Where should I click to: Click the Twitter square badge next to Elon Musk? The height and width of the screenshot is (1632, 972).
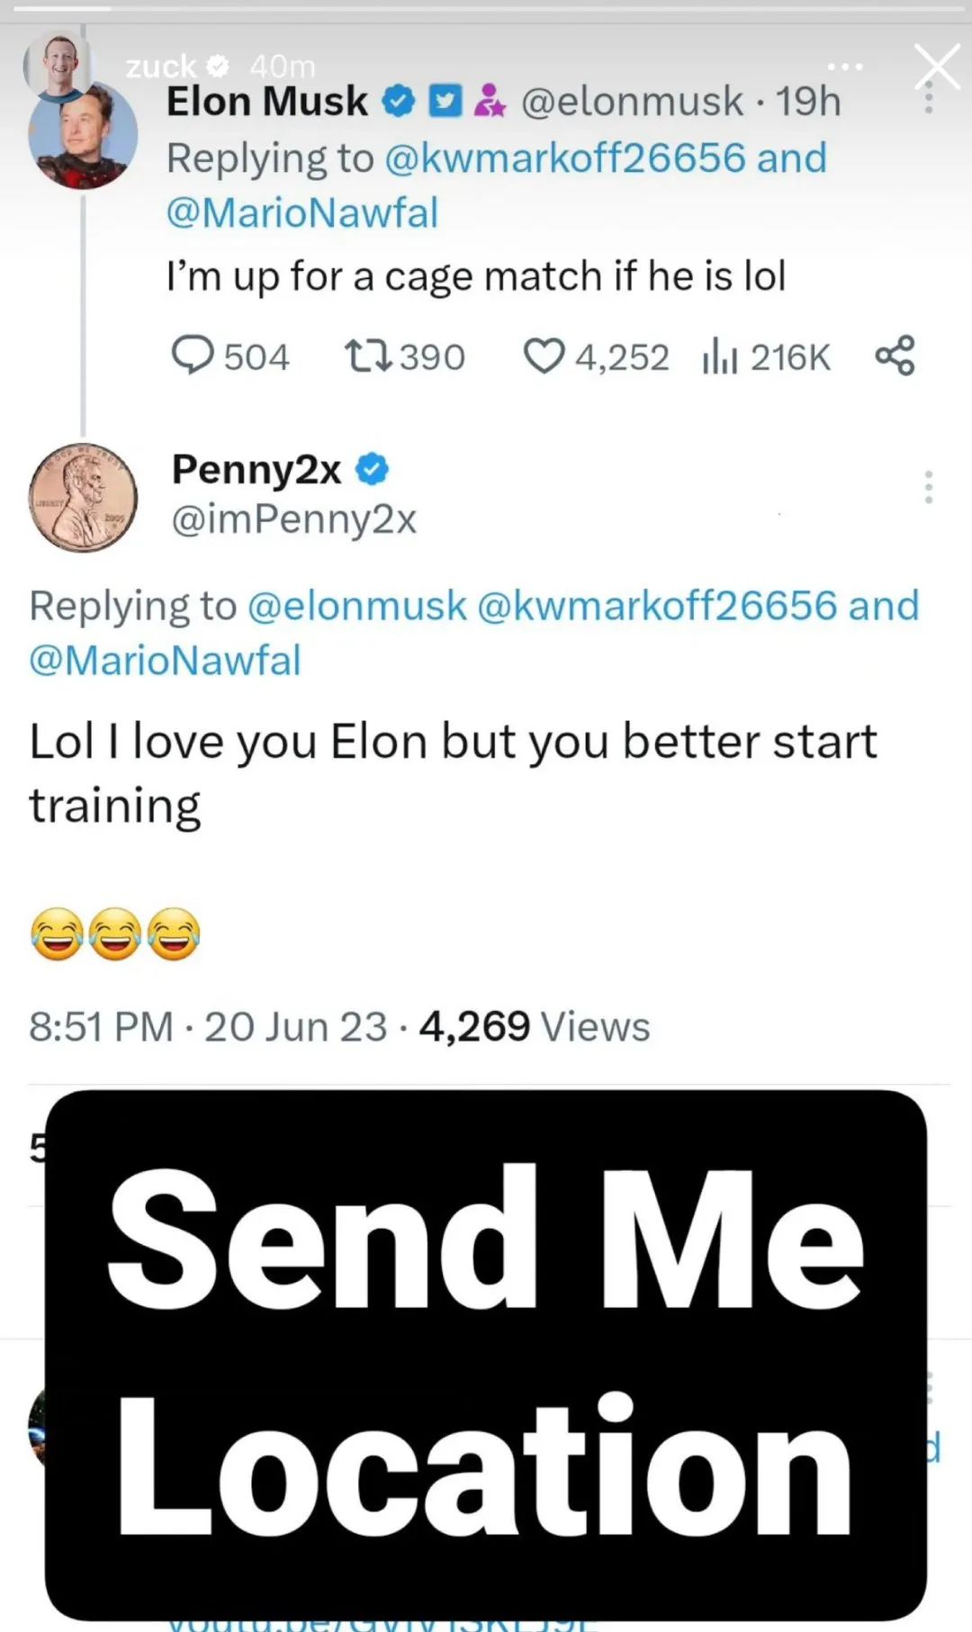tap(445, 101)
